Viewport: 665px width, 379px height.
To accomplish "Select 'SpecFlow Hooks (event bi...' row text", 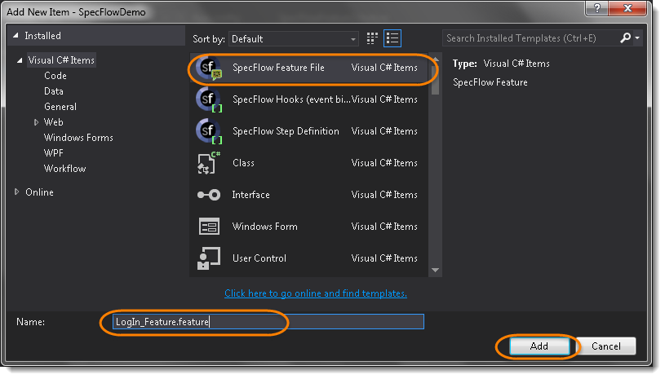I will coord(291,99).
